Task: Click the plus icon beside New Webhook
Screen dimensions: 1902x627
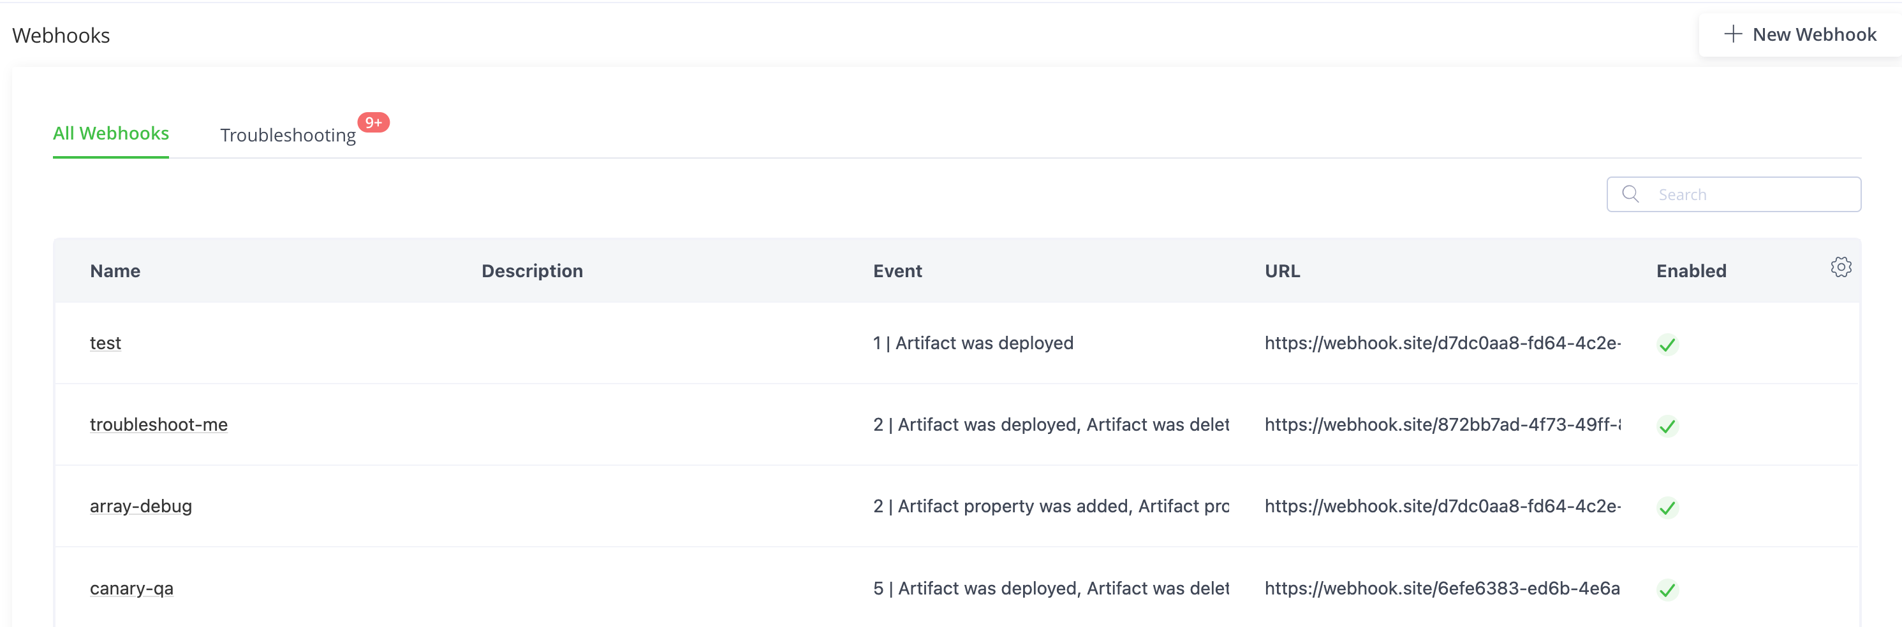Action: click(1732, 34)
